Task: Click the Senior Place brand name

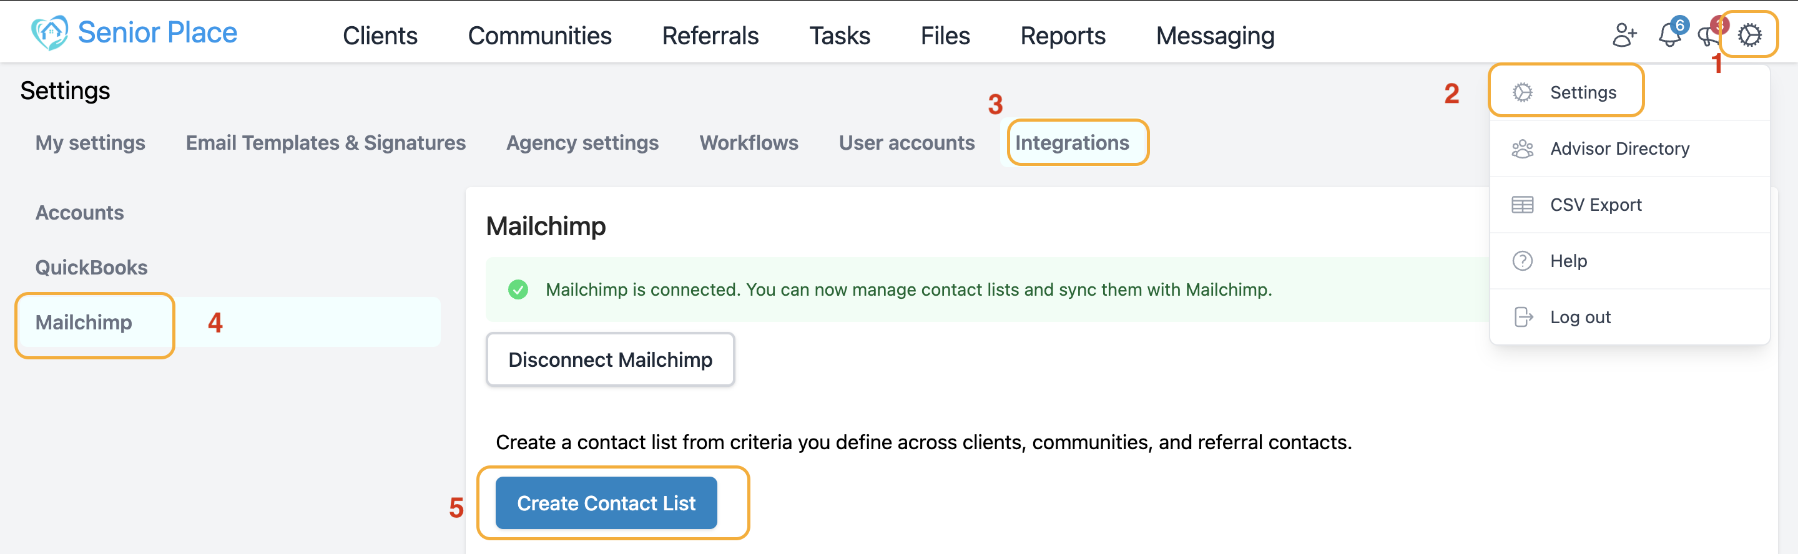Action: (157, 32)
